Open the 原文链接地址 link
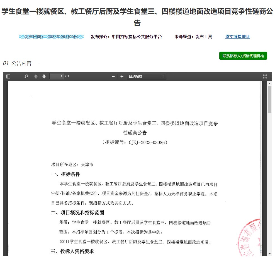 click(237, 37)
